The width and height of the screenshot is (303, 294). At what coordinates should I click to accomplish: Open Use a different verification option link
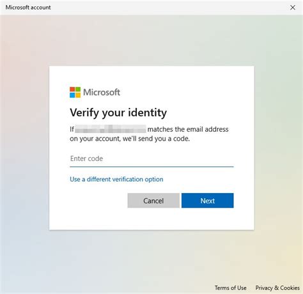coord(116,180)
